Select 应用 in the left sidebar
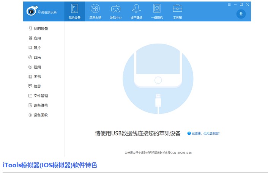 [35, 38]
